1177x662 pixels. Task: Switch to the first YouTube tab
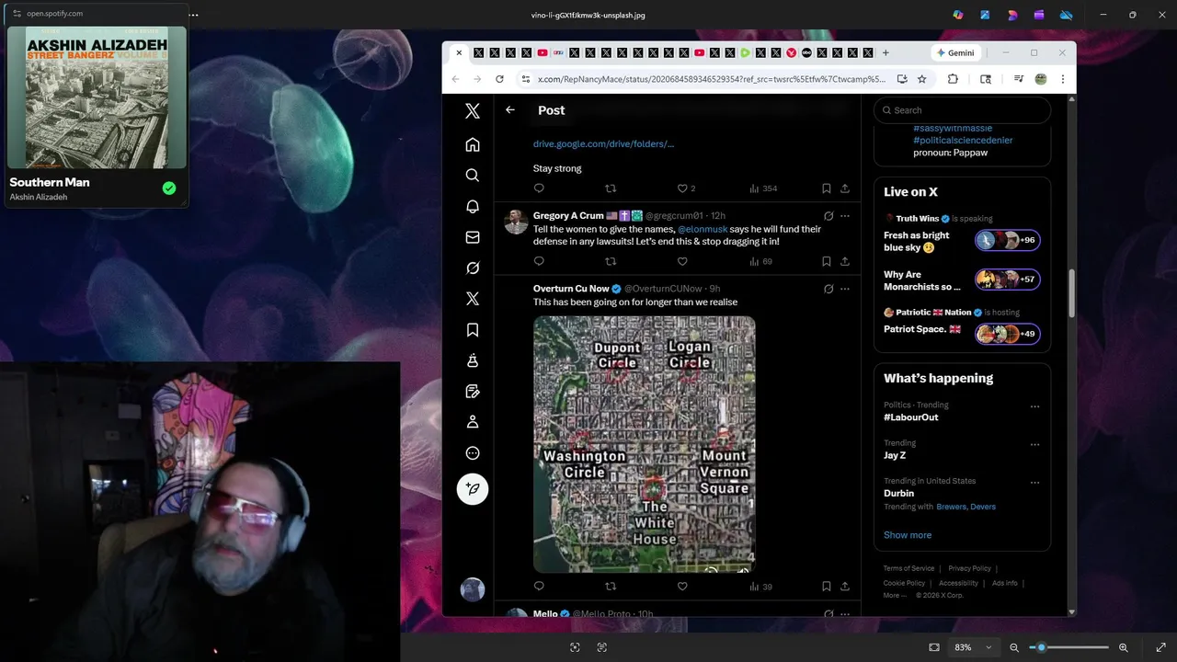pos(543,52)
